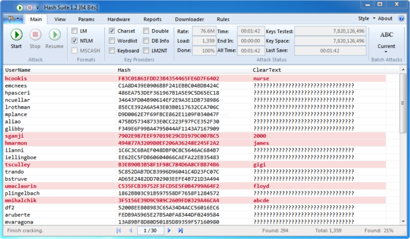410x239 pixels.
Task: Open the application tools menu button
Action: 13,19
